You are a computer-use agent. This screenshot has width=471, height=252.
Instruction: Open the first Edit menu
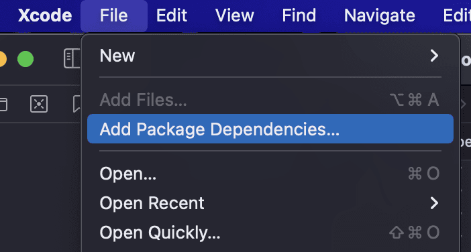click(x=172, y=15)
